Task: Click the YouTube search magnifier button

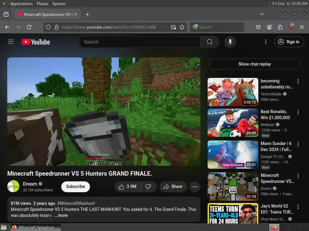Action: [209, 42]
